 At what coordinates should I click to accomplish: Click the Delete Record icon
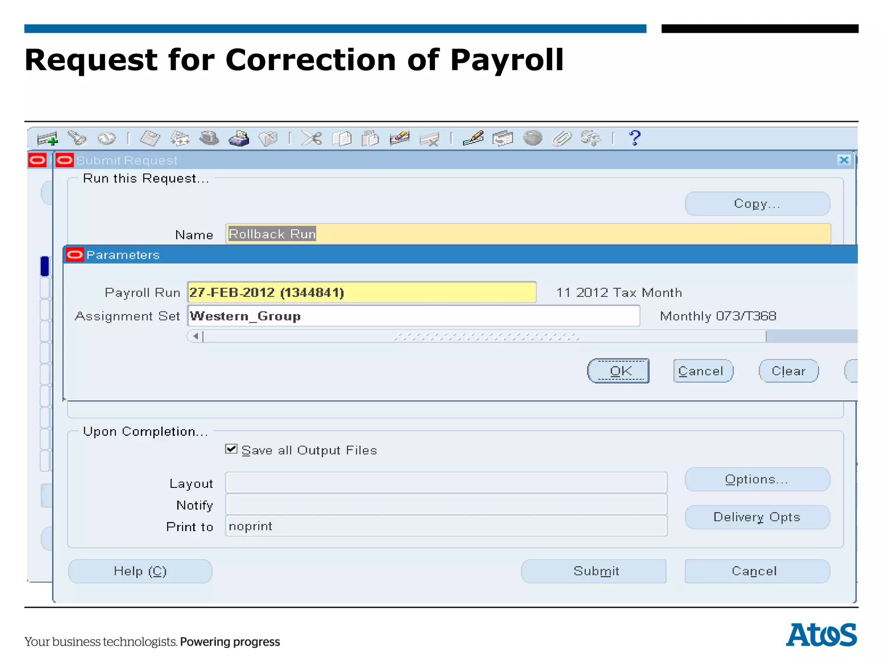429,139
